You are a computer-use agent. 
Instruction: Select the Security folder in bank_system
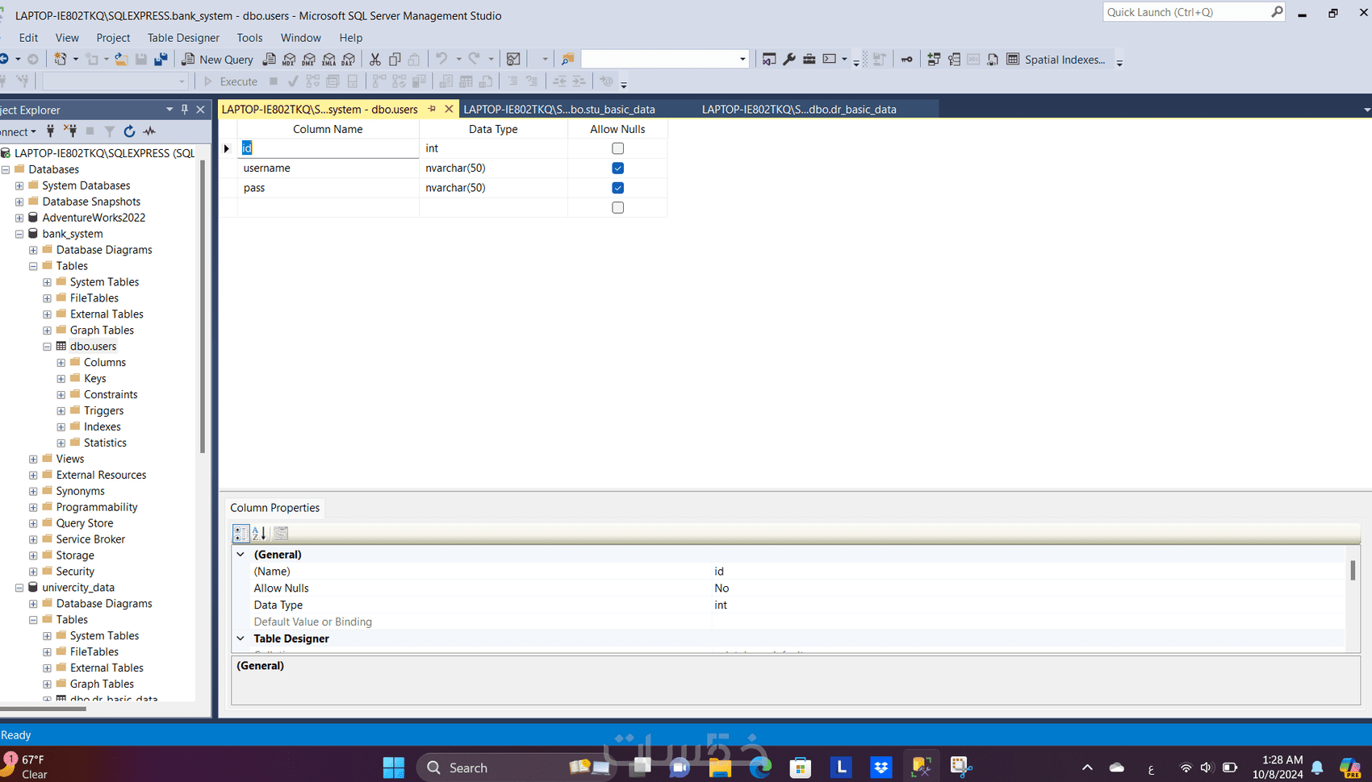pyautogui.click(x=75, y=572)
